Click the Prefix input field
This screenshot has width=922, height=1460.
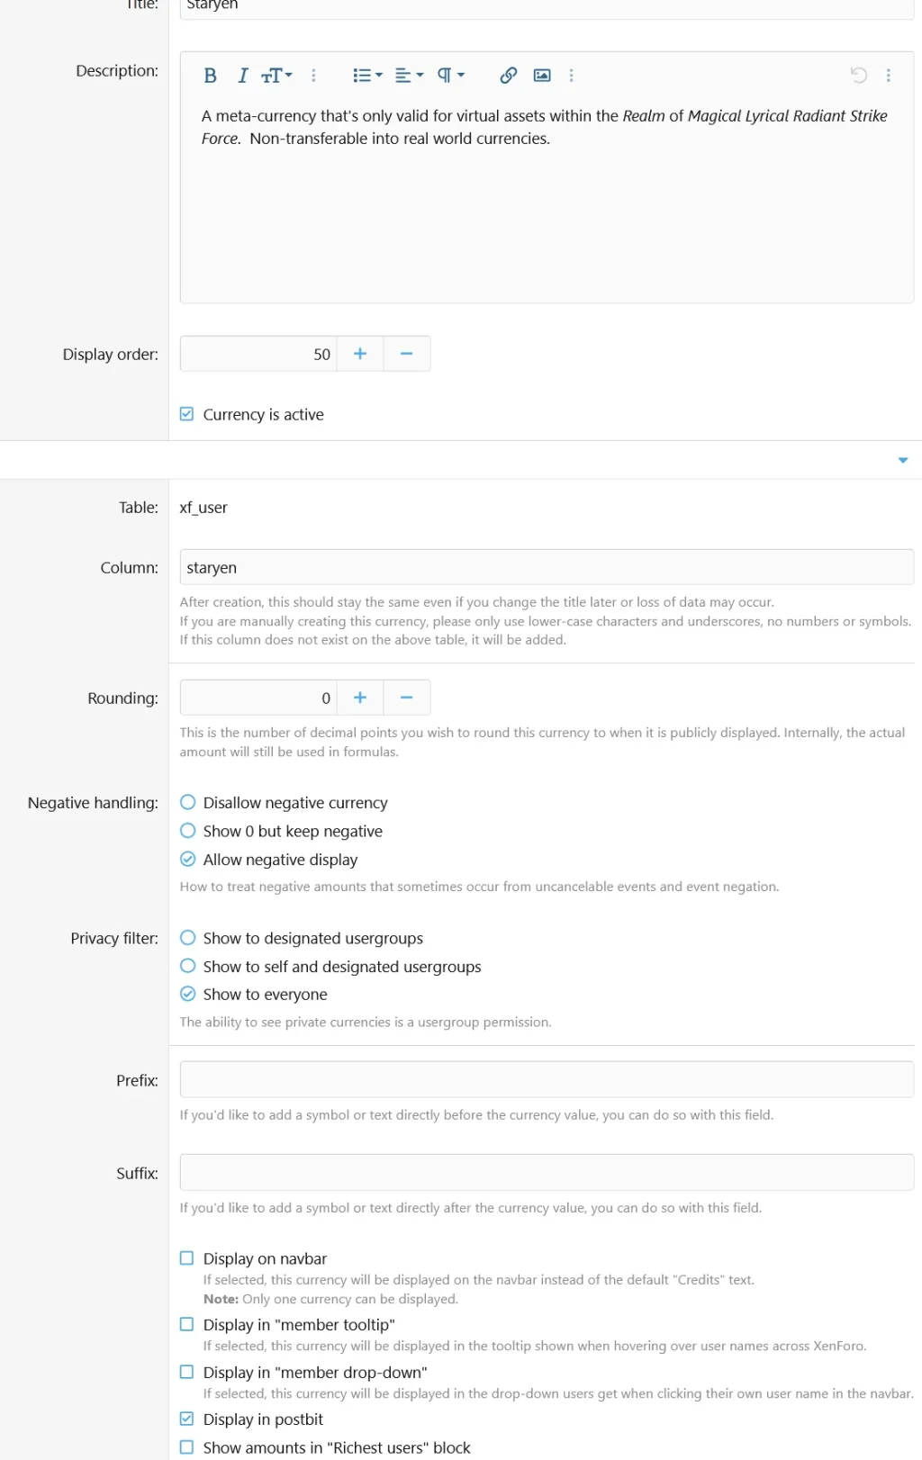point(547,1079)
